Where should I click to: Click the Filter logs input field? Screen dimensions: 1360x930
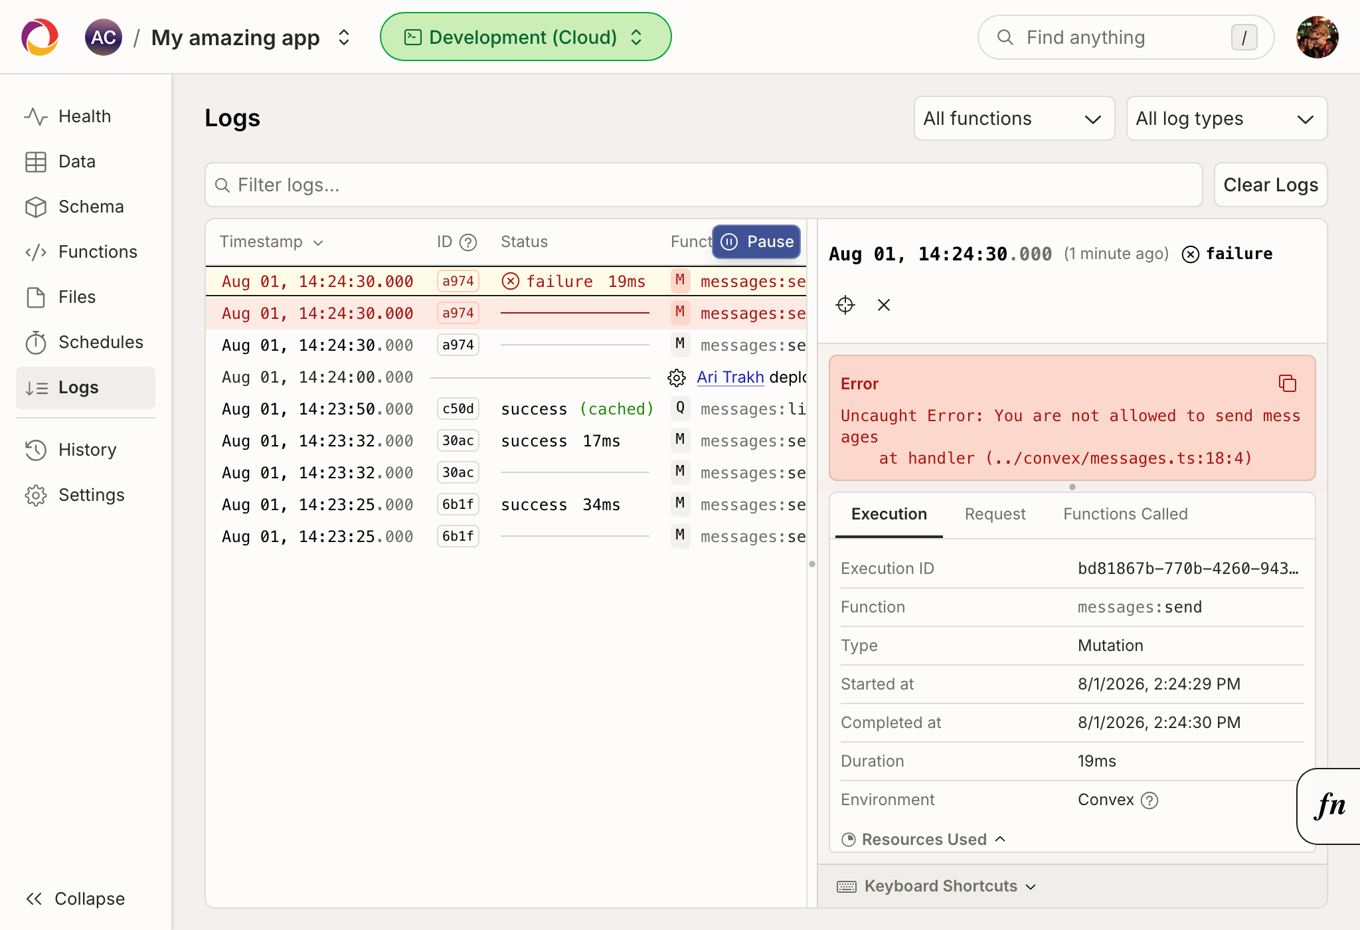(x=704, y=185)
